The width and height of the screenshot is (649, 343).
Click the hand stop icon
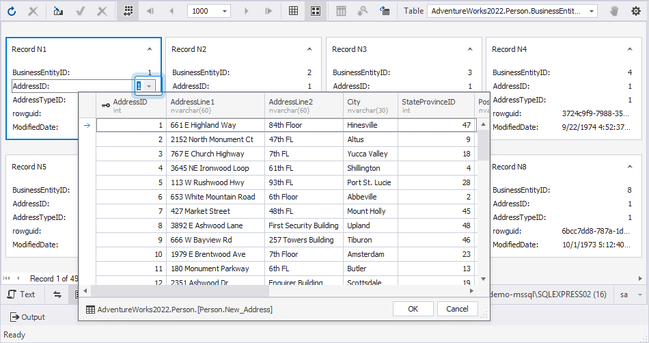pyautogui.click(x=614, y=11)
